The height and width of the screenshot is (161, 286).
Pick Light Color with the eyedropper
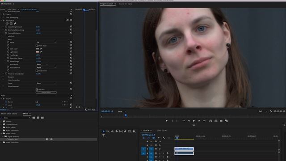pyautogui.click(x=41, y=52)
